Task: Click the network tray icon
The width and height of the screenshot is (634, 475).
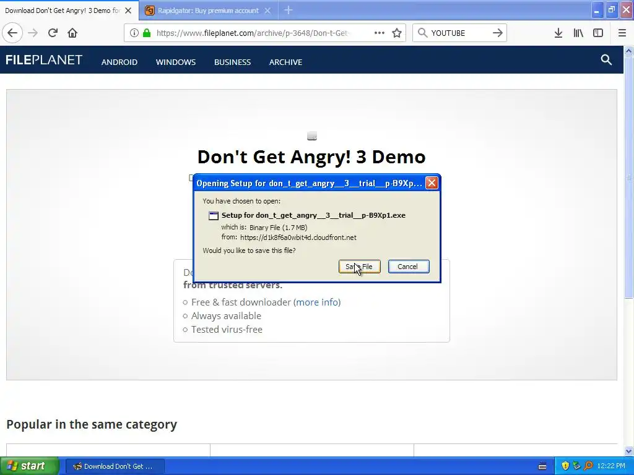Action: pyautogui.click(x=576, y=466)
